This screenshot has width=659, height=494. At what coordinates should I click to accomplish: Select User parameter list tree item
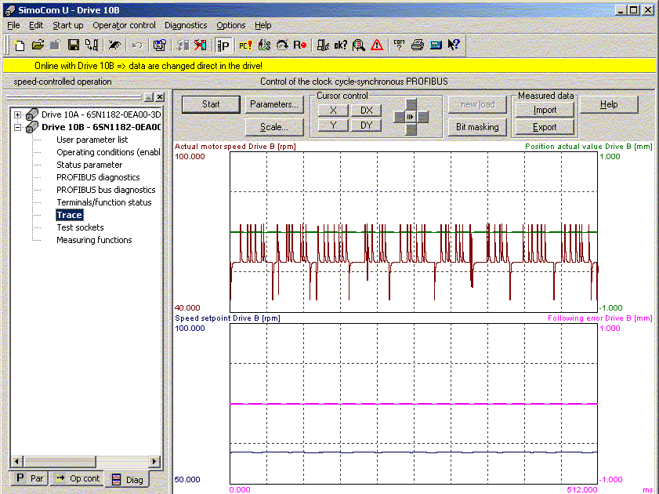coord(92,140)
